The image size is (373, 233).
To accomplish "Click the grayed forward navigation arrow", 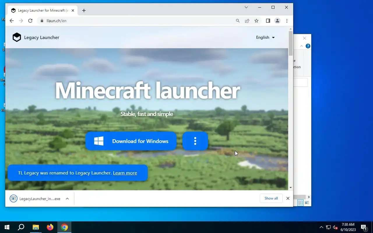I will click(x=21, y=21).
